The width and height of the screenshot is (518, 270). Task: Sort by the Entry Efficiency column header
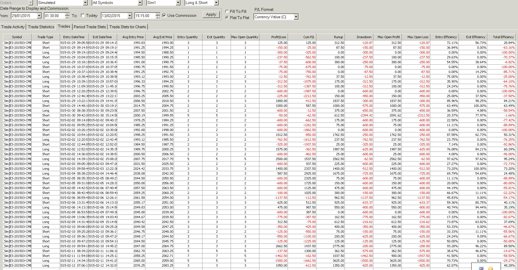[x=444, y=37]
